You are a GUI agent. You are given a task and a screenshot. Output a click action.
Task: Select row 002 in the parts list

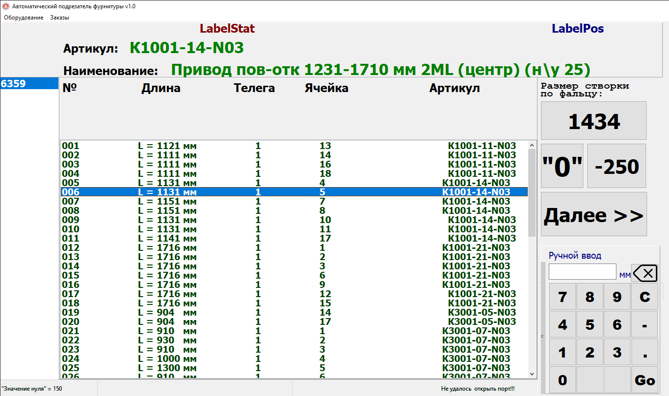pyautogui.click(x=294, y=155)
